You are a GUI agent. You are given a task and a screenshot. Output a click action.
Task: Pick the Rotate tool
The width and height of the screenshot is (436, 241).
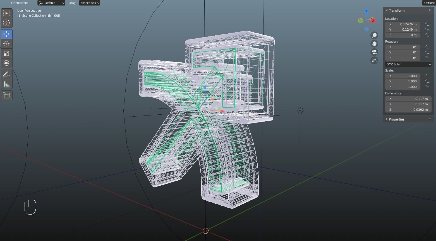(6, 44)
